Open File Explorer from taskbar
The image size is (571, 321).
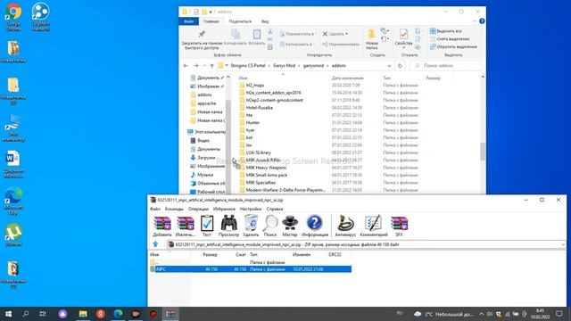click(x=83, y=314)
